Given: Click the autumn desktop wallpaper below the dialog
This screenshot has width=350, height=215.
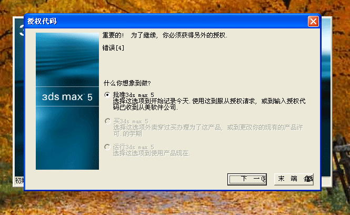Looking at the screenshot, I should tap(174, 203).
